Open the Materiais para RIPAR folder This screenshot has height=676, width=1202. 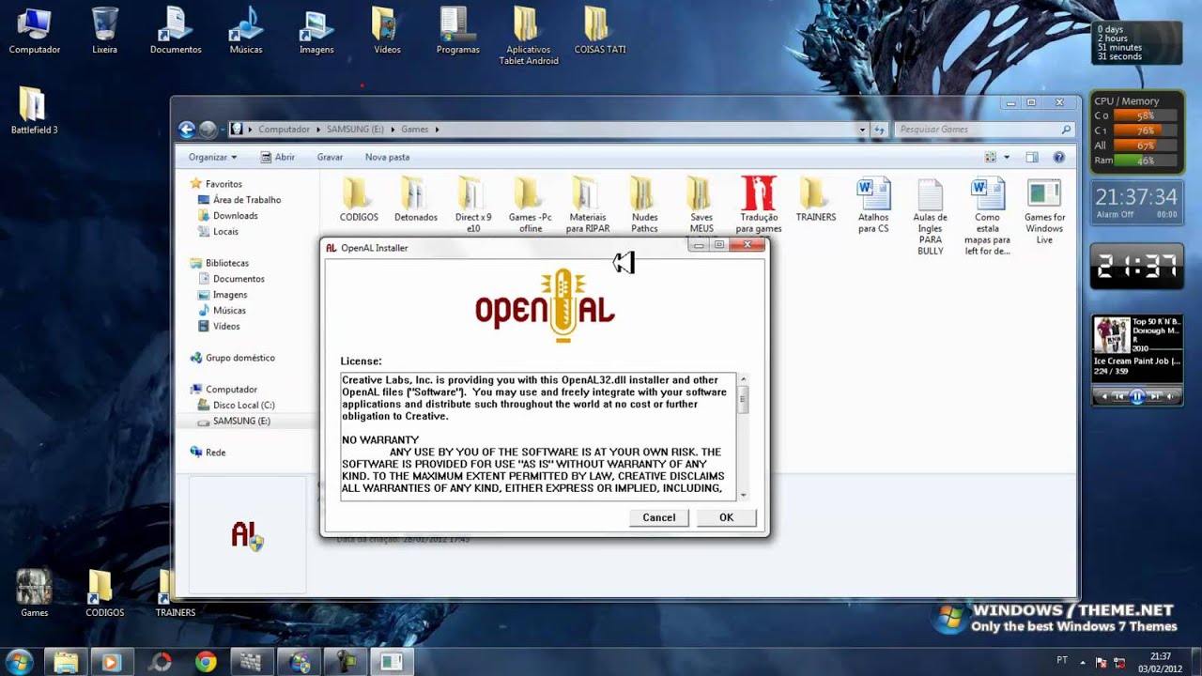click(588, 205)
